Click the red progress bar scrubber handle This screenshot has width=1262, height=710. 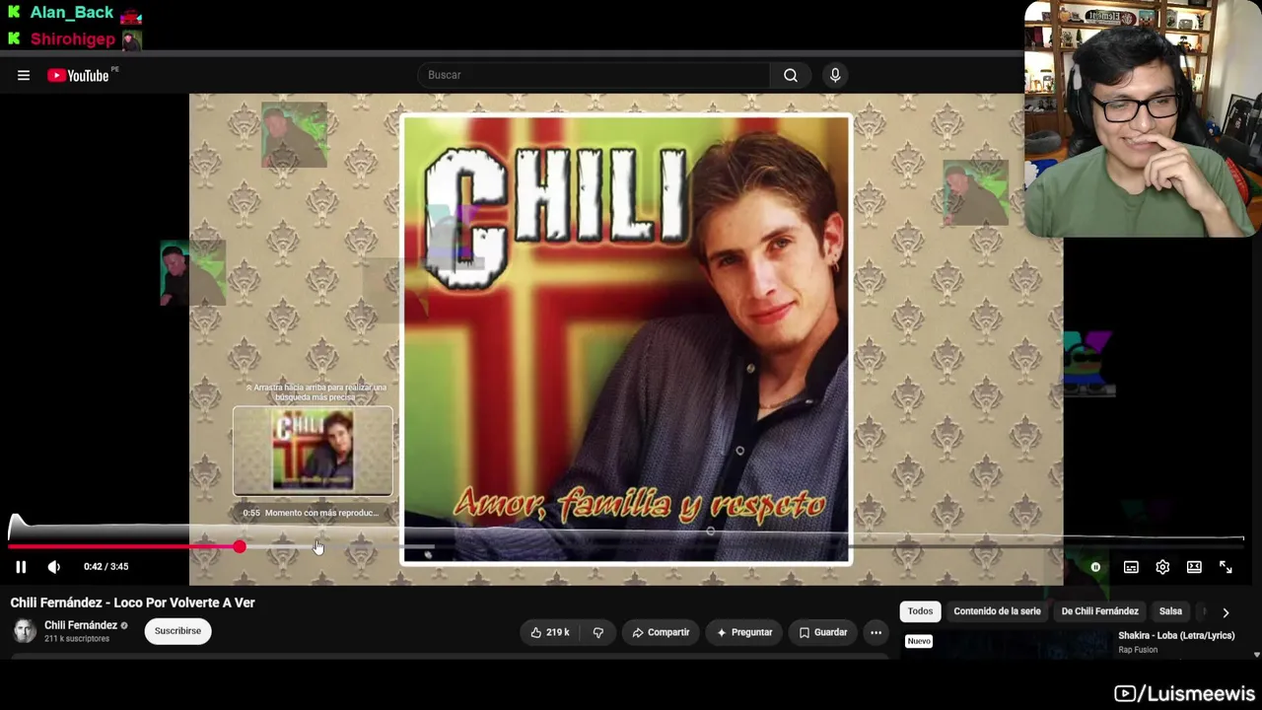(240, 546)
